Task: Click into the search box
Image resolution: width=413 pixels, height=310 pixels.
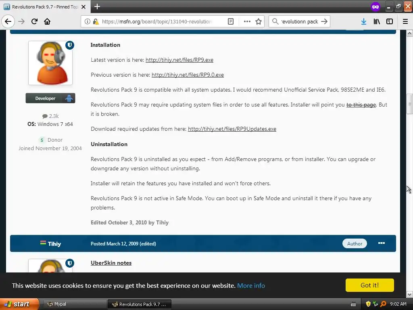Action: point(300,21)
